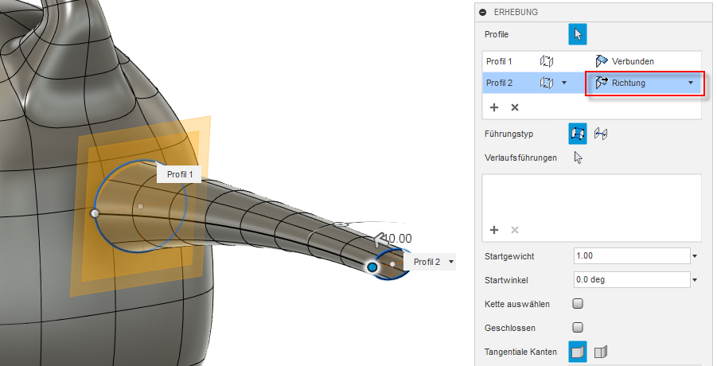
Task: Select the Profil 1 row
Action: pos(592,61)
